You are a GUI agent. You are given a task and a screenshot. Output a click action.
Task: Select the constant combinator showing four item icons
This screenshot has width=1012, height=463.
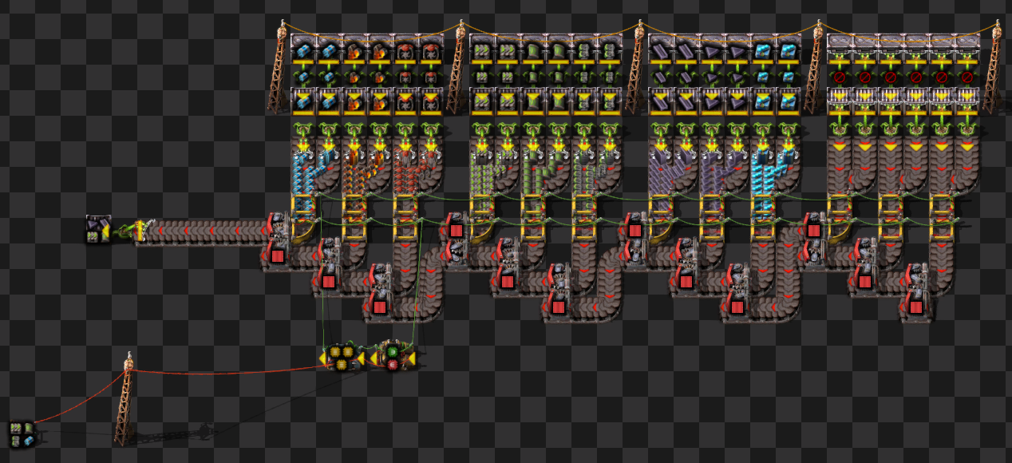pos(22,434)
